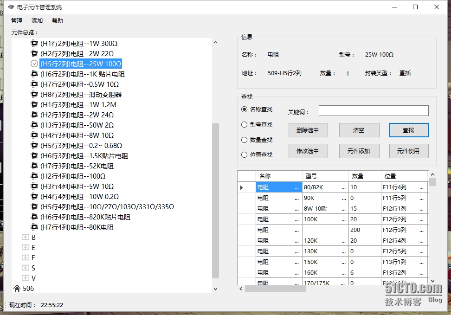Minimize the 电子元件管理系统 window

pyautogui.click(x=394, y=7)
